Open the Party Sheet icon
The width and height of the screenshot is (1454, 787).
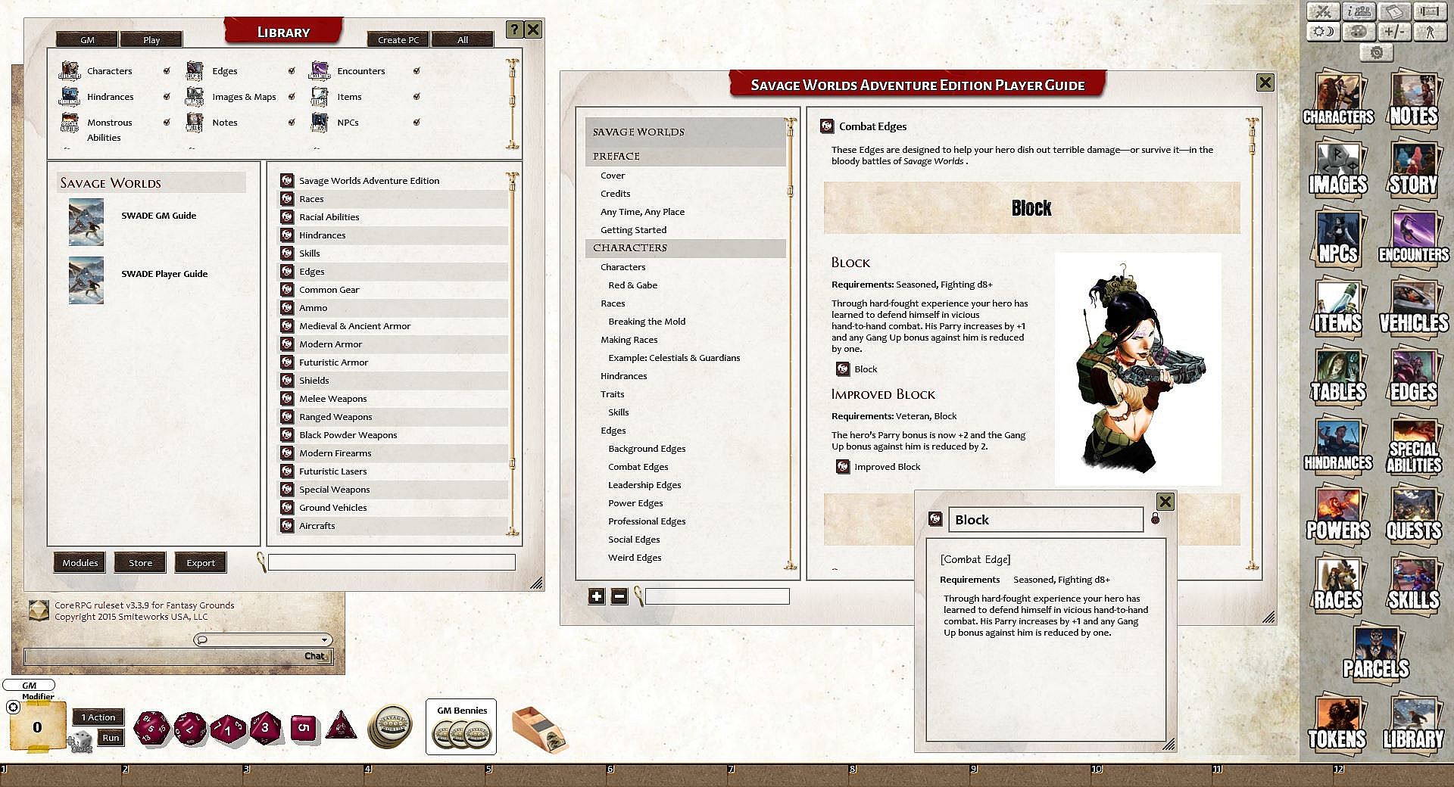[x=1361, y=11]
